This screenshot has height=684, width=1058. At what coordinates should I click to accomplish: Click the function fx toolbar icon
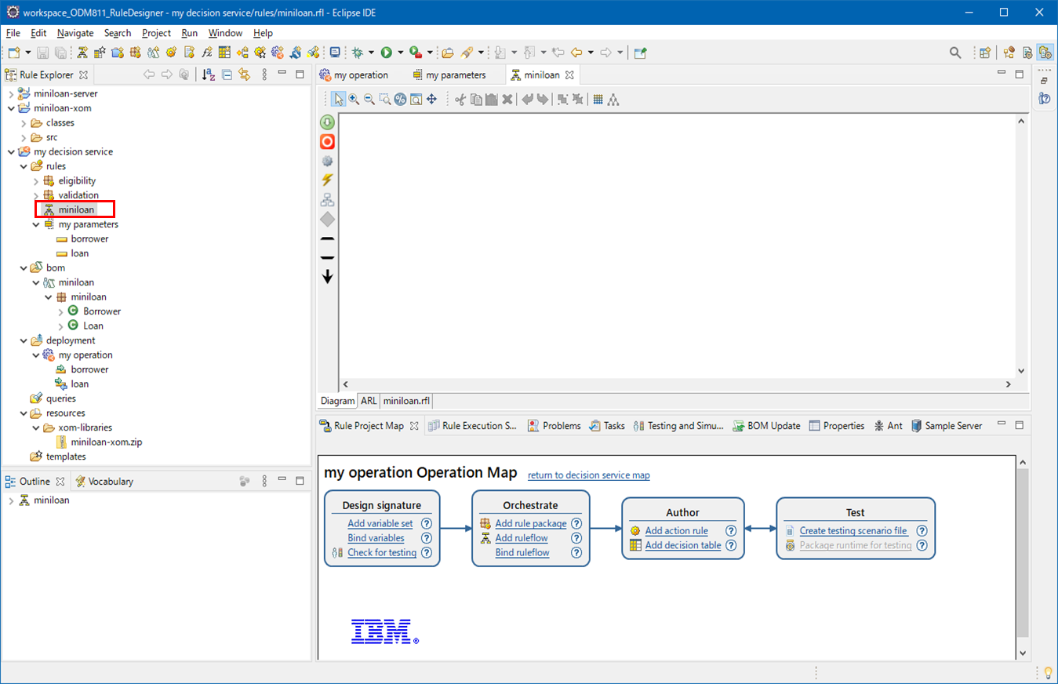pos(207,53)
